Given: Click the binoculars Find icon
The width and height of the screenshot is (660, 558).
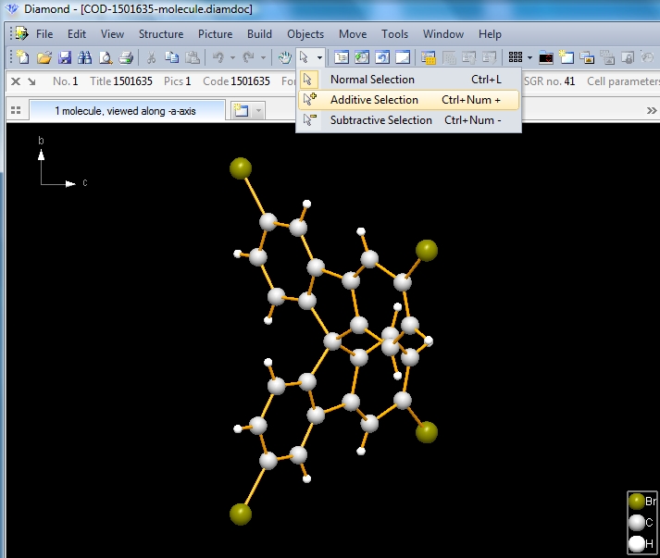Looking at the screenshot, I should coord(85,57).
